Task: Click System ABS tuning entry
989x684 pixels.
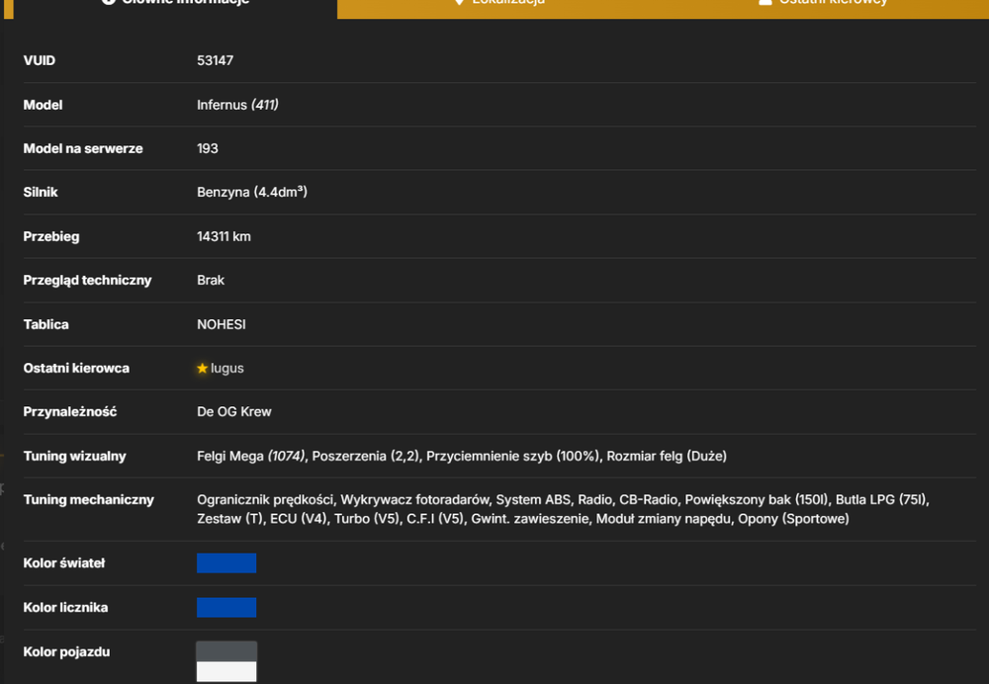Action: [x=533, y=500]
